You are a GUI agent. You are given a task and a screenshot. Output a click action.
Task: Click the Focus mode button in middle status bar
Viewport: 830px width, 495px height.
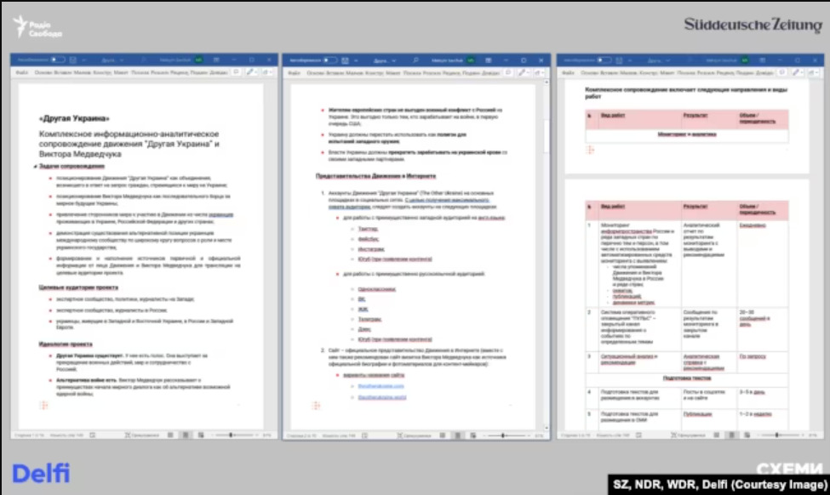click(414, 435)
